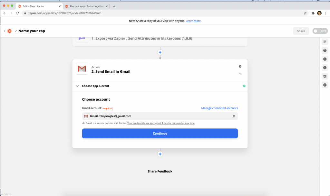
Task: Toggle the zap ON/OFF switch
Action: coord(320,31)
